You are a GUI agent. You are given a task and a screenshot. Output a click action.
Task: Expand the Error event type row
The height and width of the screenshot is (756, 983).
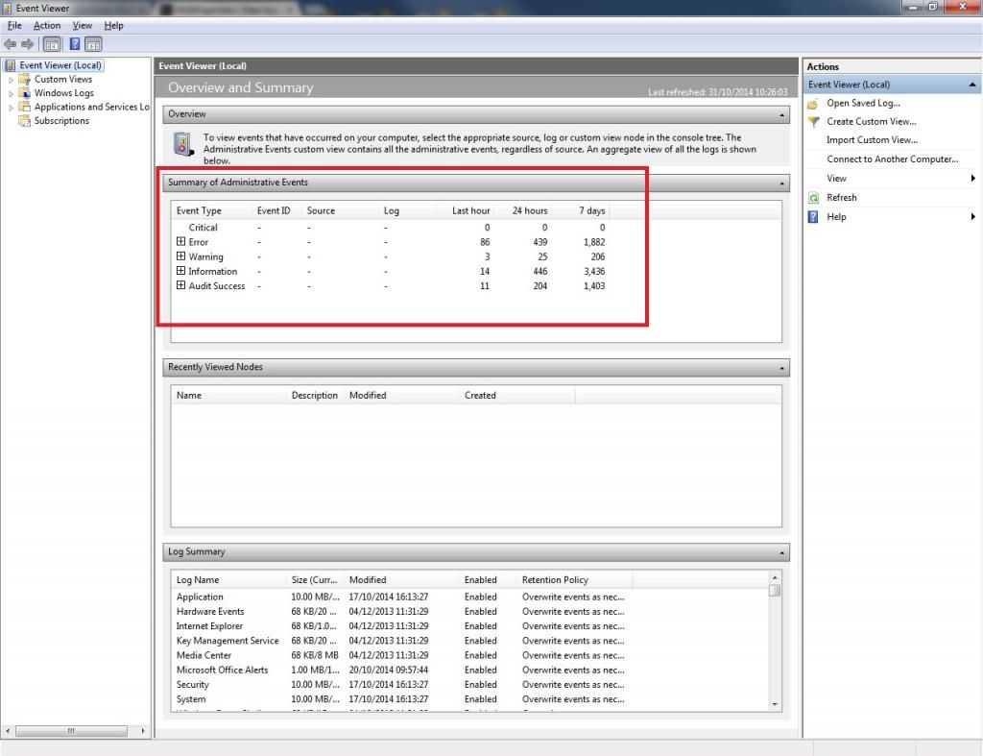[180, 241]
